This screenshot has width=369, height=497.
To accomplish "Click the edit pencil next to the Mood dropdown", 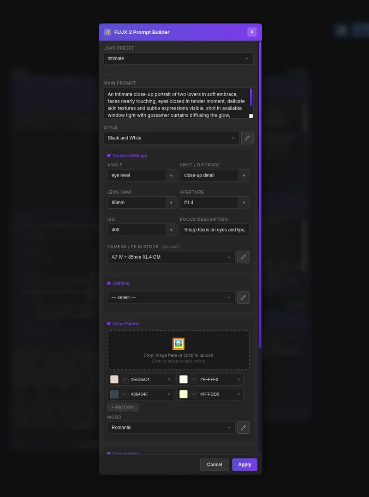I will click(243, 428).
